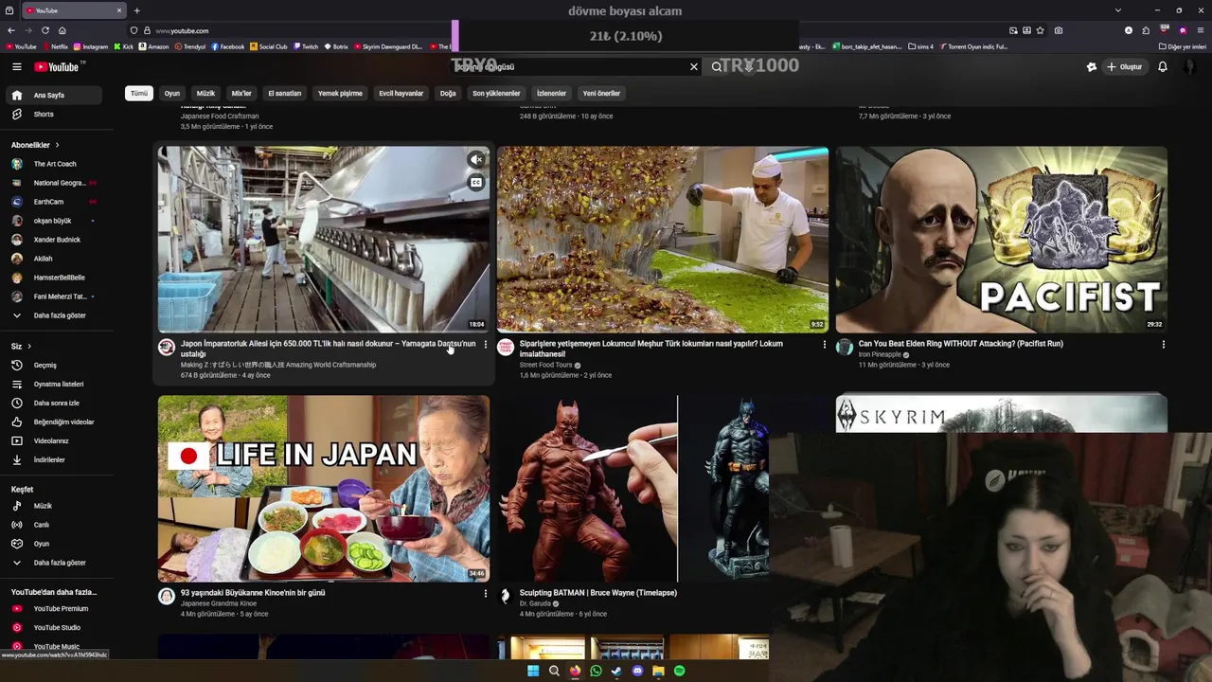Click the search magnifier button

[717, 67]
